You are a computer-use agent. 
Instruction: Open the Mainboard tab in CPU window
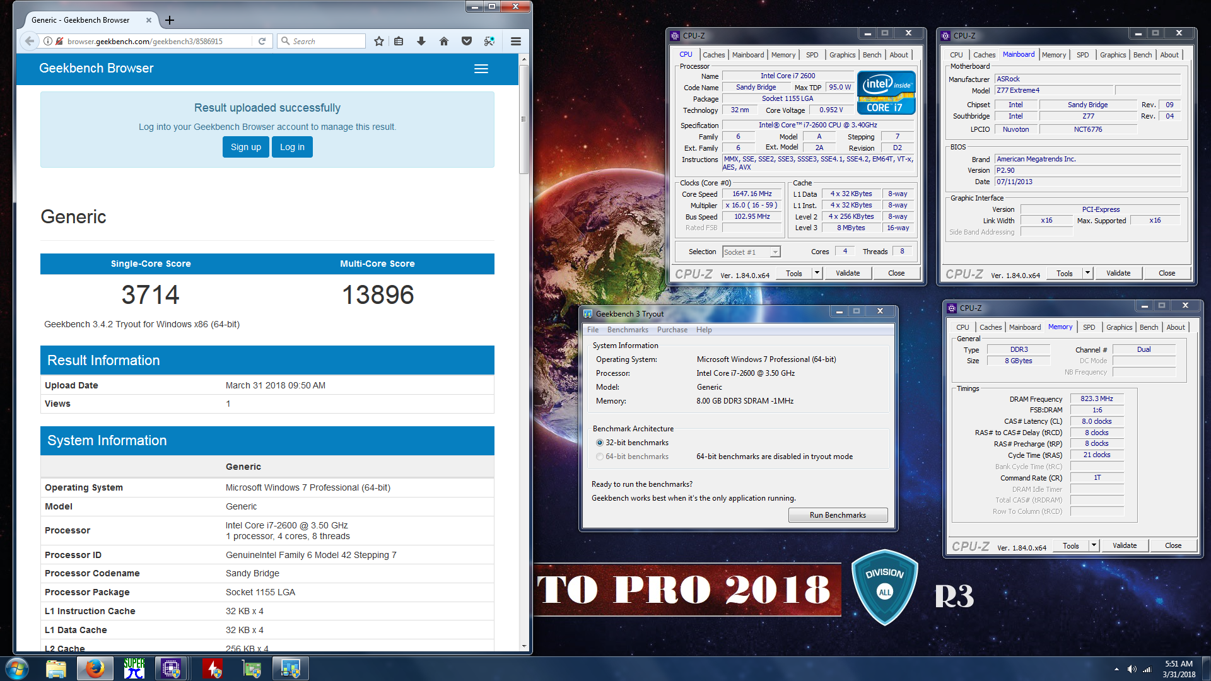[x=747, y=55]
